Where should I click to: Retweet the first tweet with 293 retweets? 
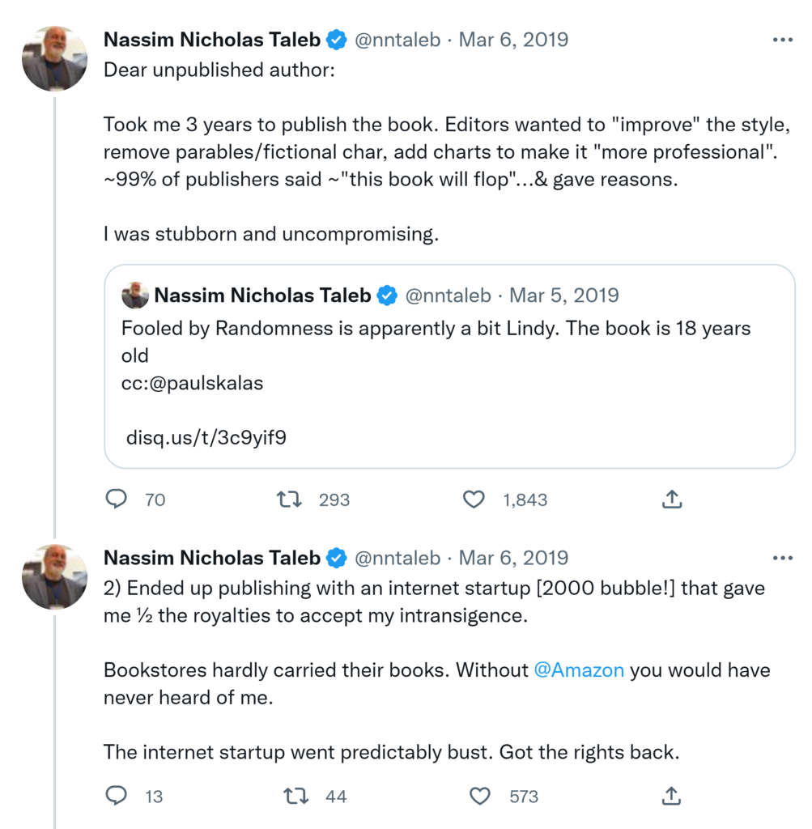(289, 500)
